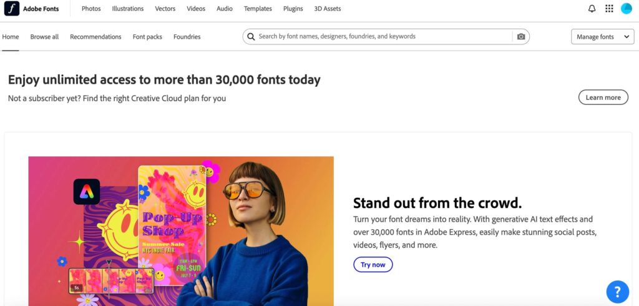Open the blue help question mark
The height and width of the screenshot is (306, 639).
617,291
